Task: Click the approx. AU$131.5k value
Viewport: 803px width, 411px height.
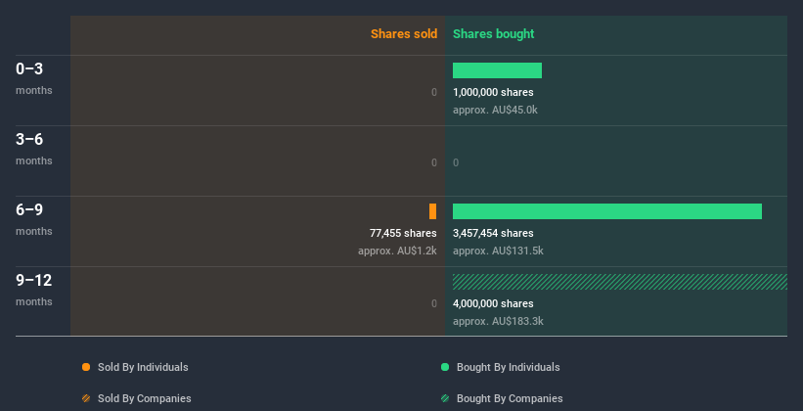Action: click(x=498, y=251)
